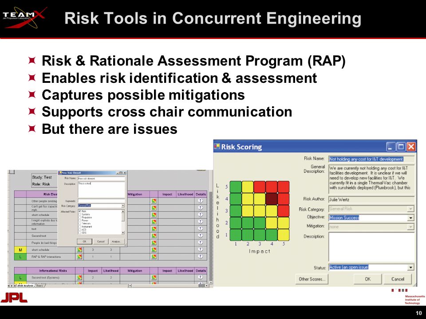
Task: Click the 'Study: Test' cell
Action: [x=42, y=177]
